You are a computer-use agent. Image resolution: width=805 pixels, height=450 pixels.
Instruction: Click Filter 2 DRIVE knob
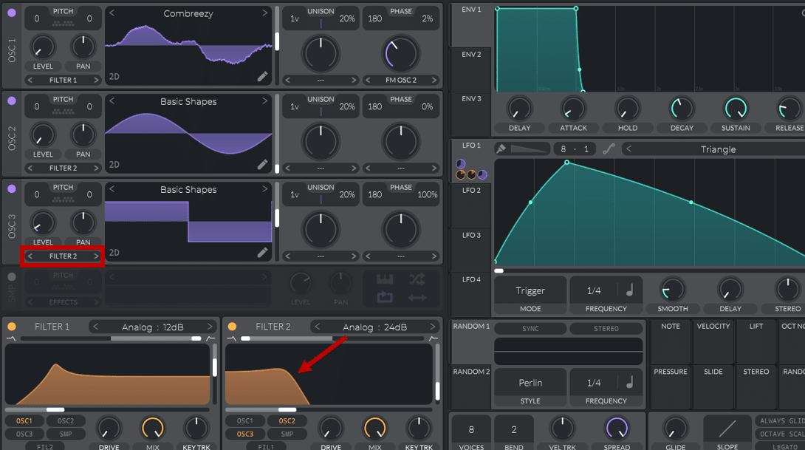[x=331, y=428]
